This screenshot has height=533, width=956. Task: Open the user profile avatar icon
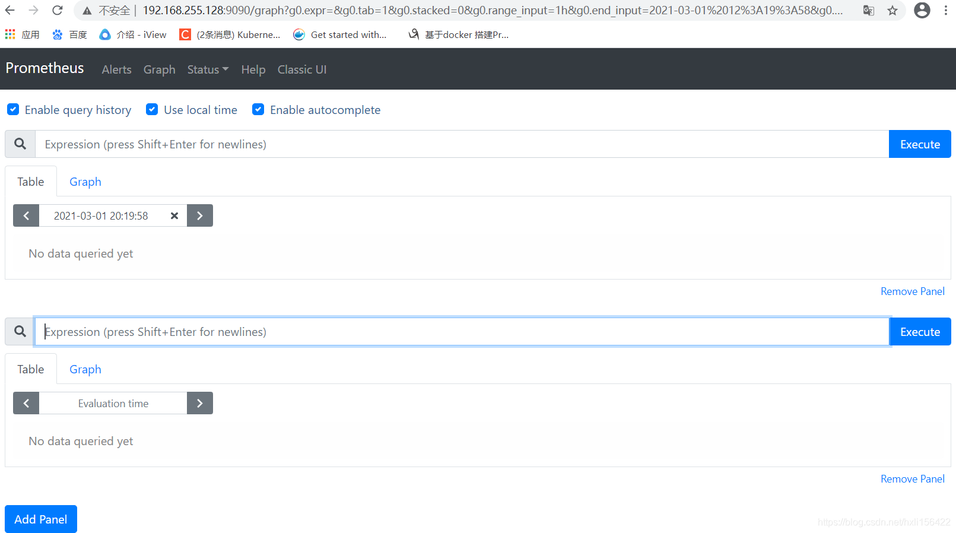[922, 10]
